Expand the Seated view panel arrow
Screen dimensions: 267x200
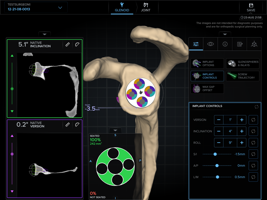(x=115, y=130)
